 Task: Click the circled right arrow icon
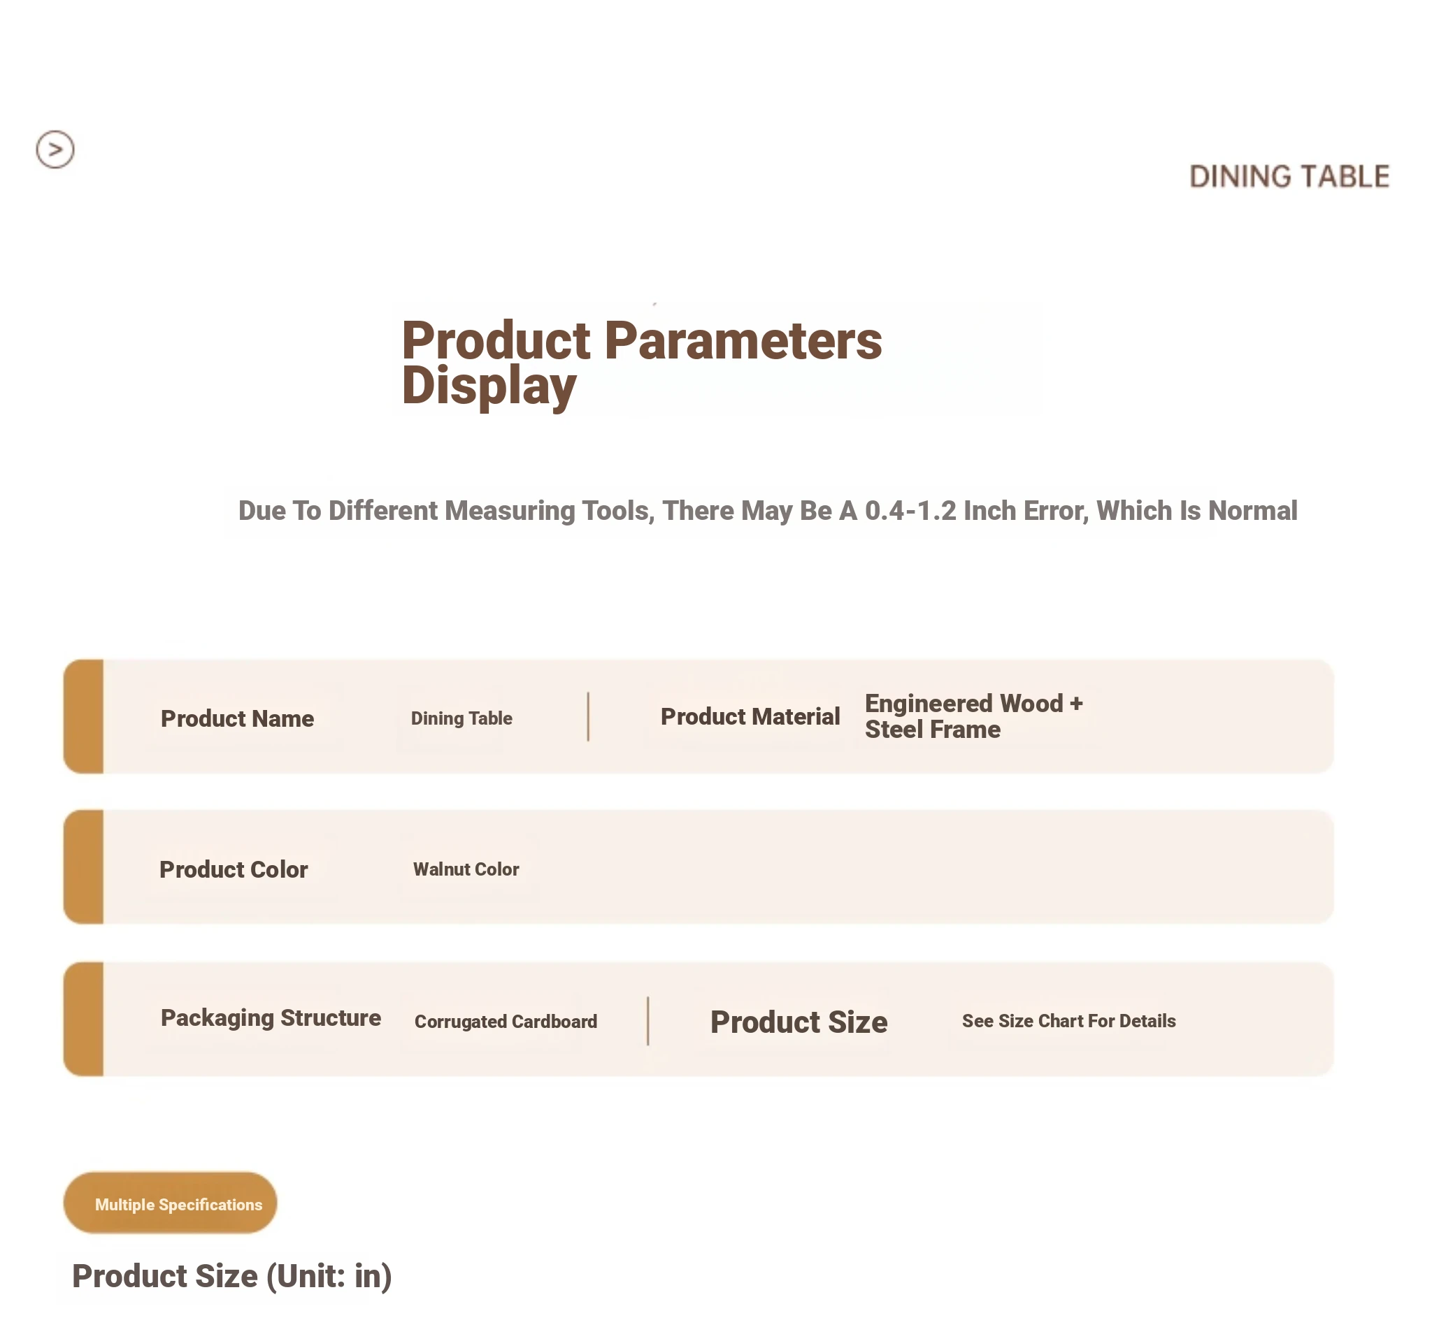coord(55,150)
